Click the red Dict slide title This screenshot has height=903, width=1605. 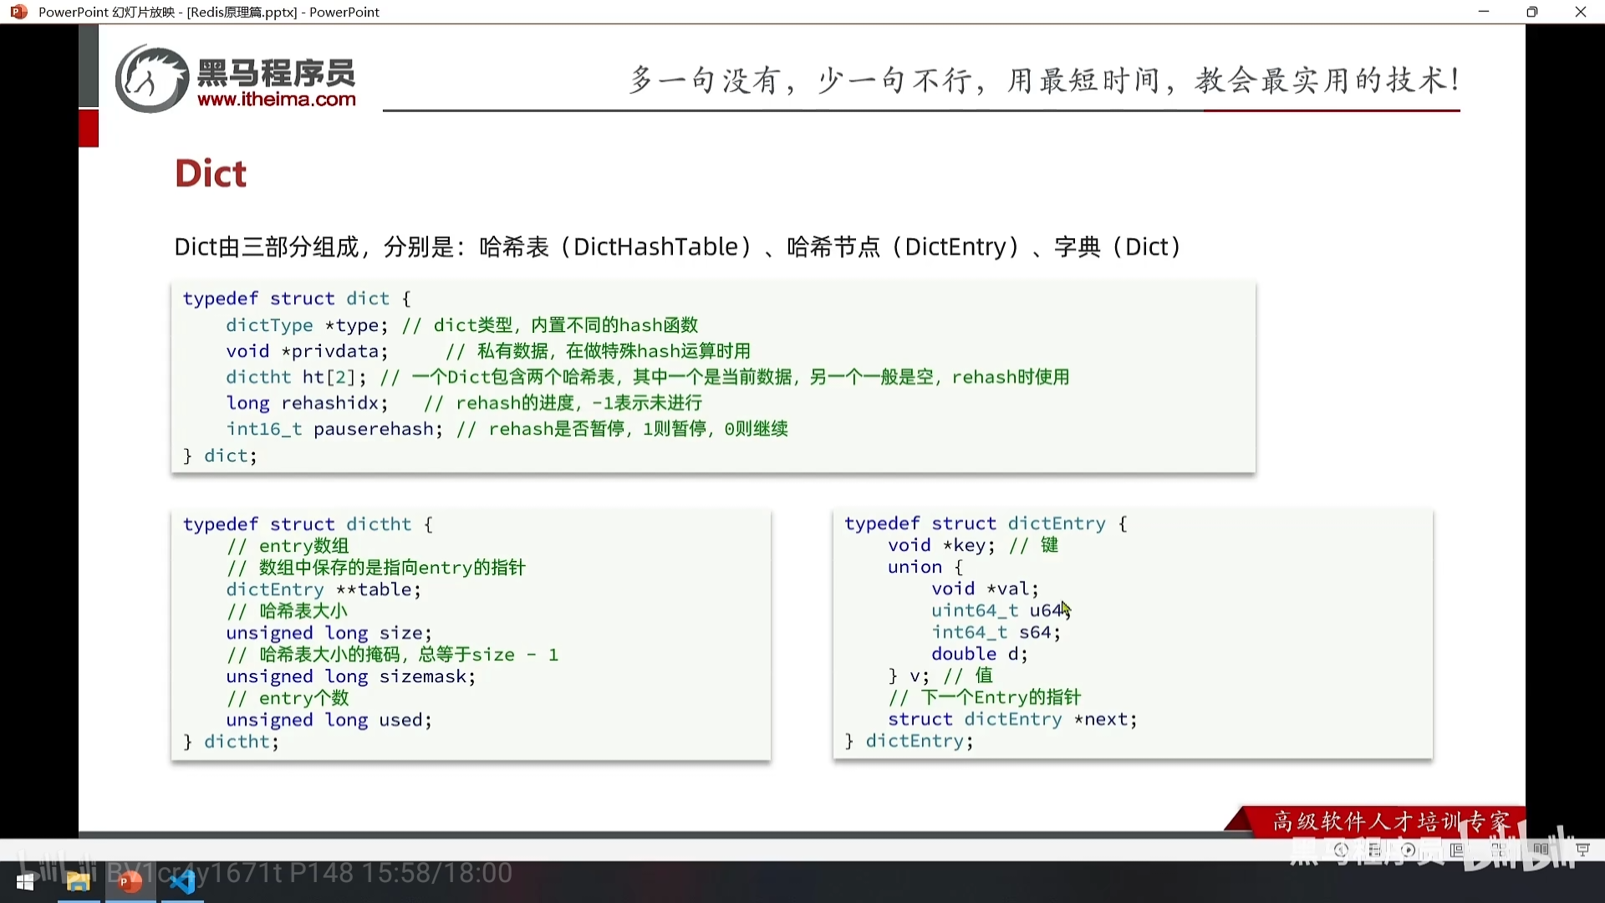point(211,174)
